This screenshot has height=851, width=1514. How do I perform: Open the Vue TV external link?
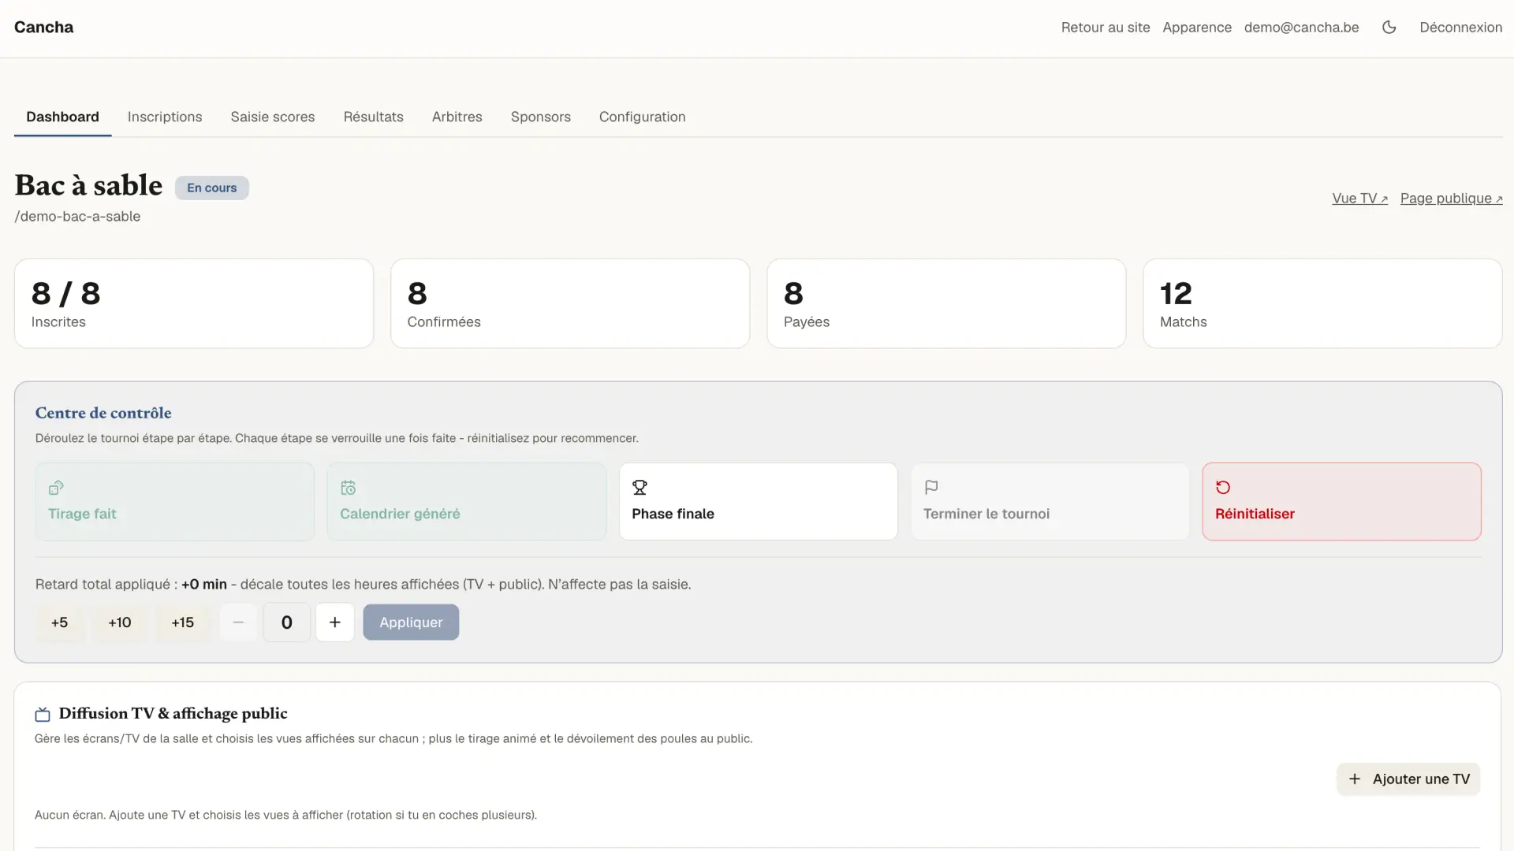coord(1359,199)
